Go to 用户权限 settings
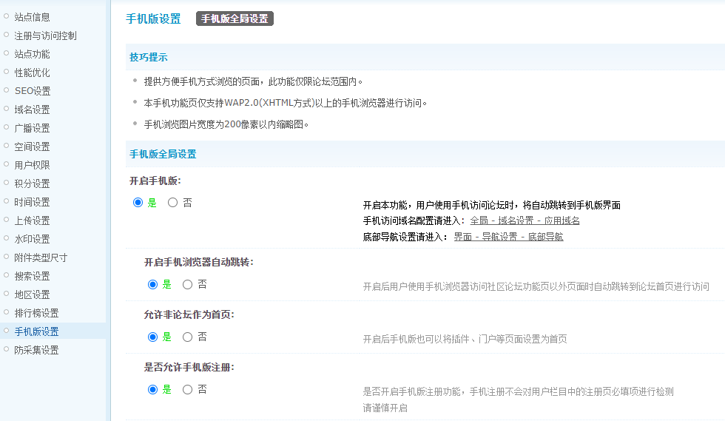 coord(32,165)
